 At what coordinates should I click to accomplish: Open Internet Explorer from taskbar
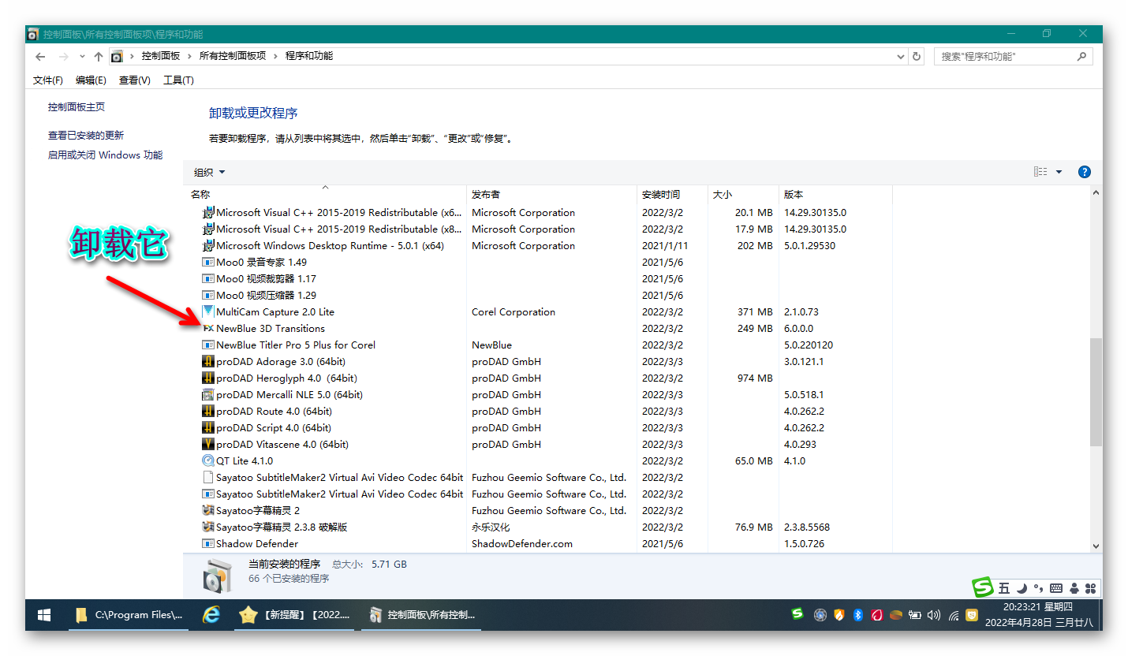[x=211, y=615]
